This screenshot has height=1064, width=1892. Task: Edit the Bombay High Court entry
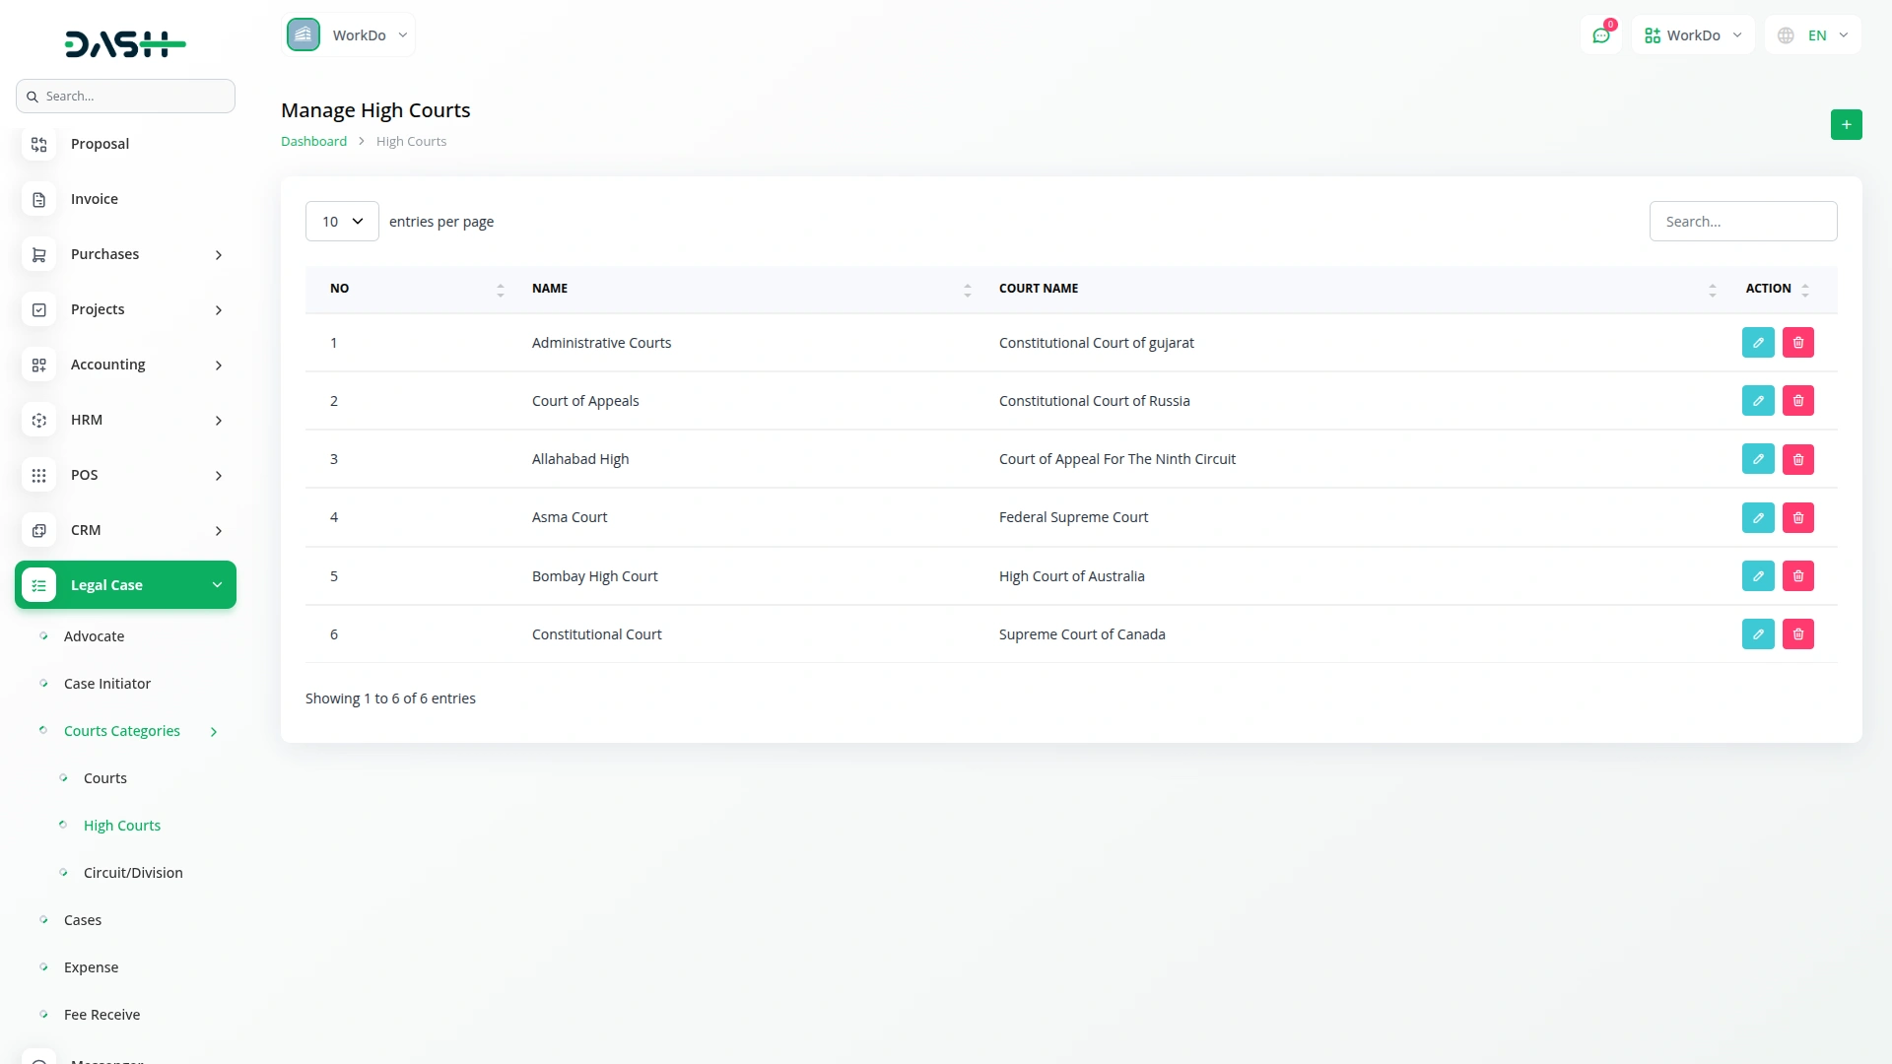(x=1757, y=576)
